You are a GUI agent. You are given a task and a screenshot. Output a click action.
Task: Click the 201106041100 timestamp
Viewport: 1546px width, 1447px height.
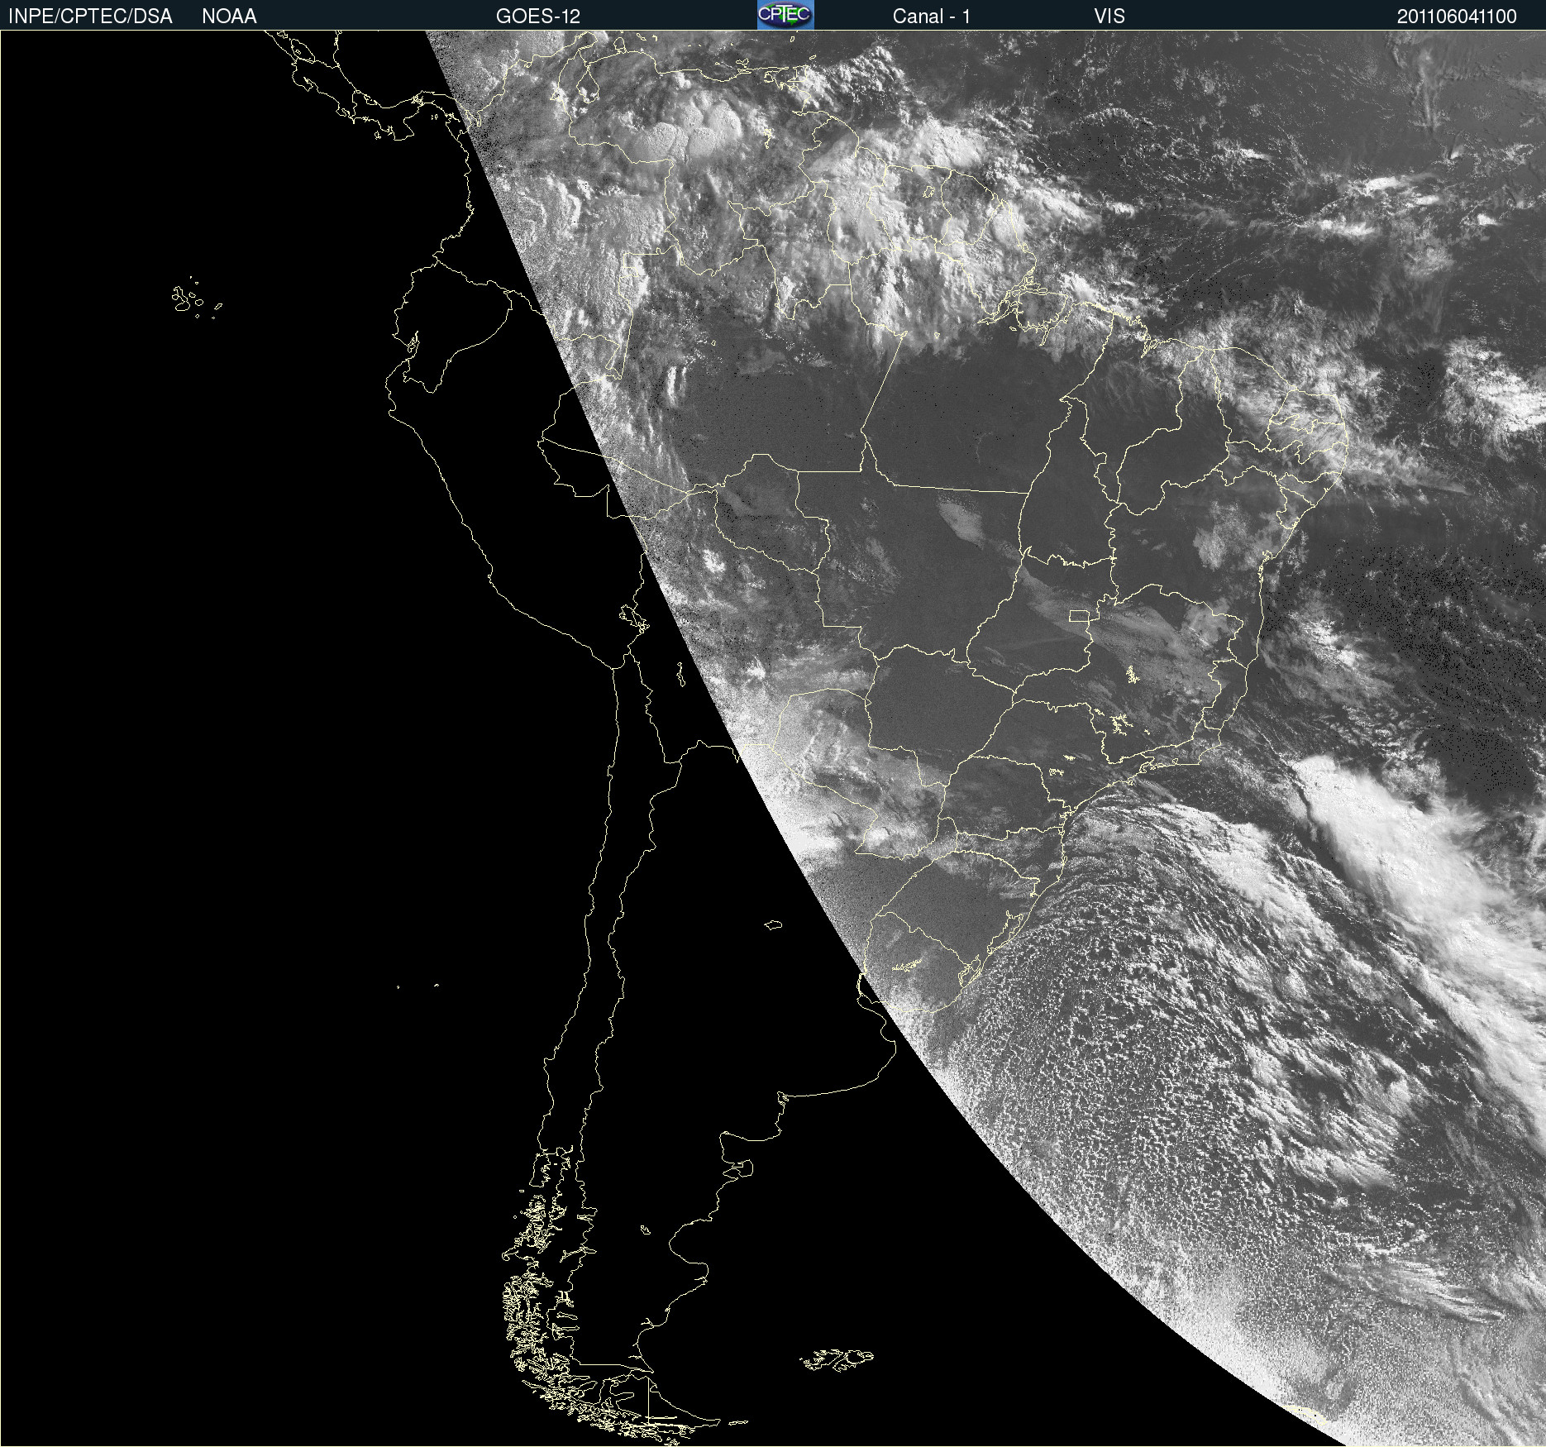pyautogui.click(x=1457, y=17)
